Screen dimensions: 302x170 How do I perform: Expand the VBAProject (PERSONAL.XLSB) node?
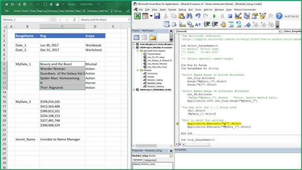[x=134, y=90]
